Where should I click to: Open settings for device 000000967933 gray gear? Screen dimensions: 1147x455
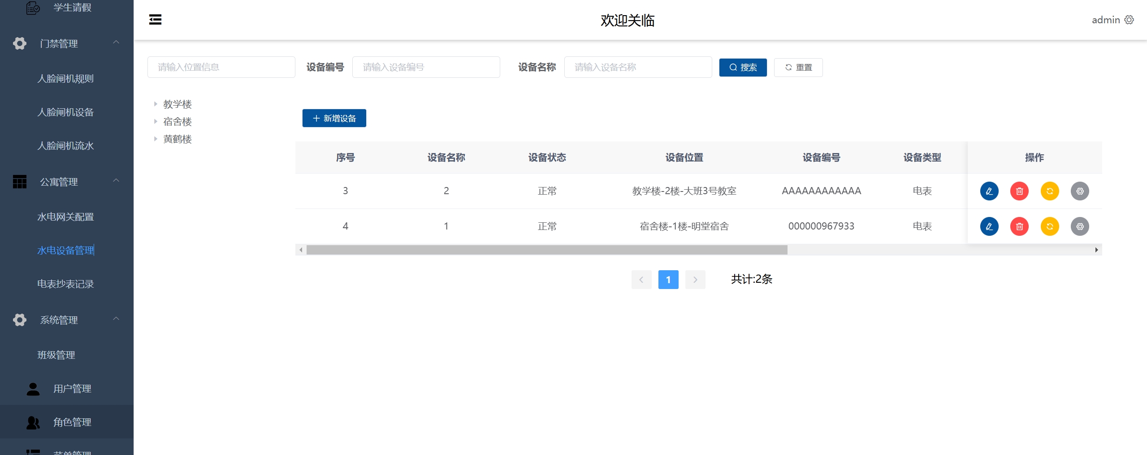point(1080,226)
